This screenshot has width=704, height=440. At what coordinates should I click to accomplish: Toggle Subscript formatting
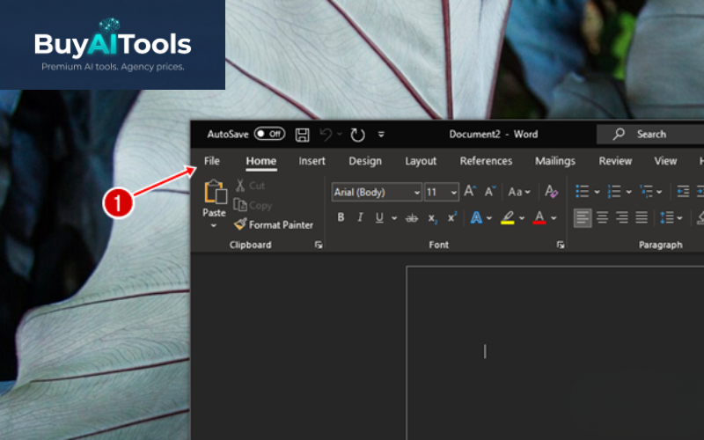click(x=432, y=218)
